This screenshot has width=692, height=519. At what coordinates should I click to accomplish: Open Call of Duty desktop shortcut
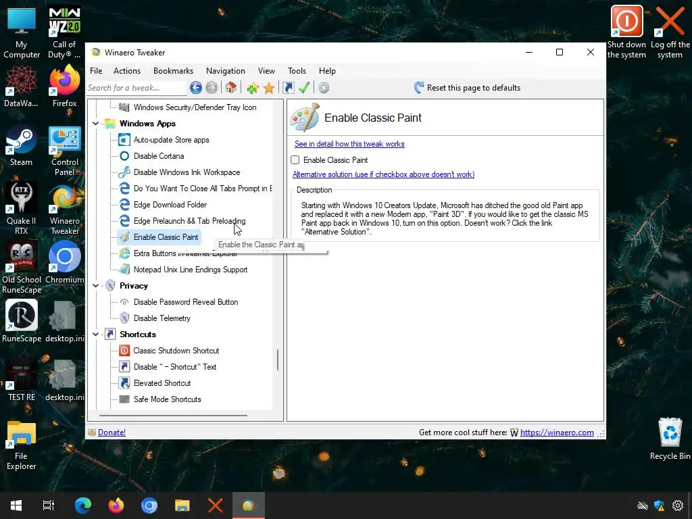point(64,32)
